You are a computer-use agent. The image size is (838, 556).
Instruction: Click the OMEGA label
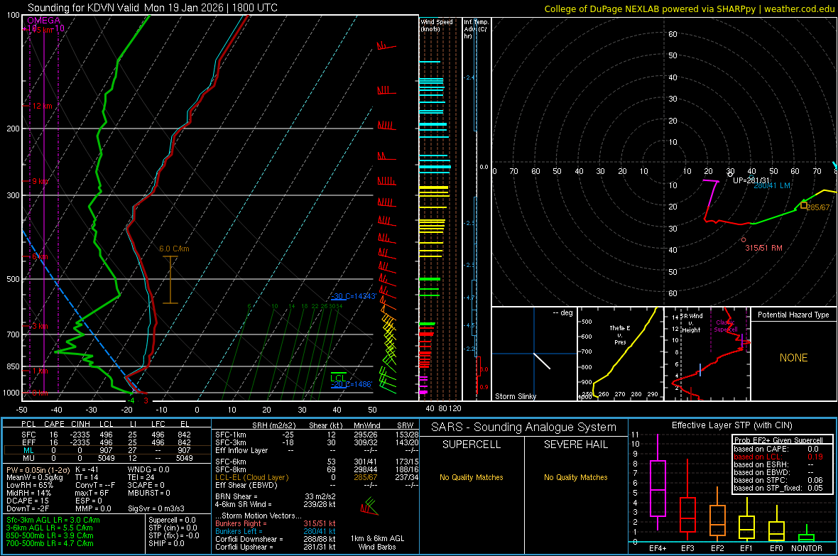tap(44, 21)
